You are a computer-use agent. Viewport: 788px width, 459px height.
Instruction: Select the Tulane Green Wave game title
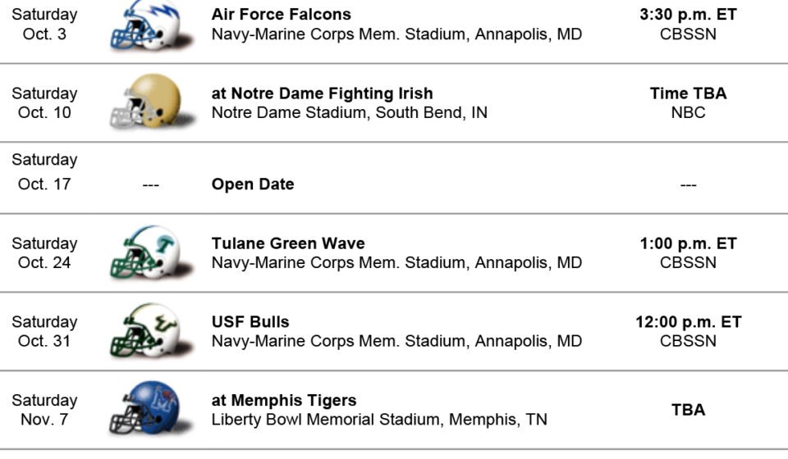tap(288, 243)
